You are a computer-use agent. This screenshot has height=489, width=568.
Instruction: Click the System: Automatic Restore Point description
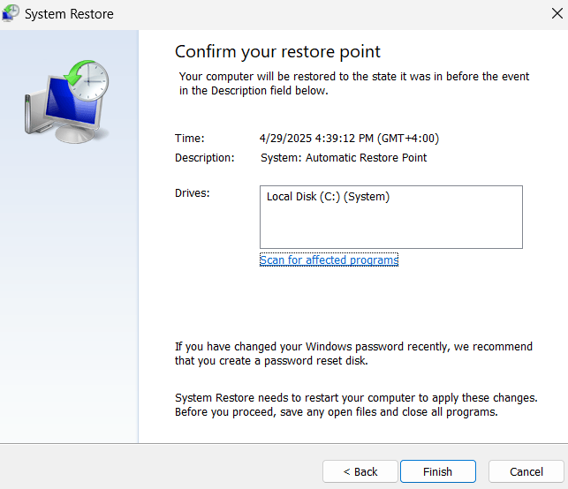[x=344, y=158]
